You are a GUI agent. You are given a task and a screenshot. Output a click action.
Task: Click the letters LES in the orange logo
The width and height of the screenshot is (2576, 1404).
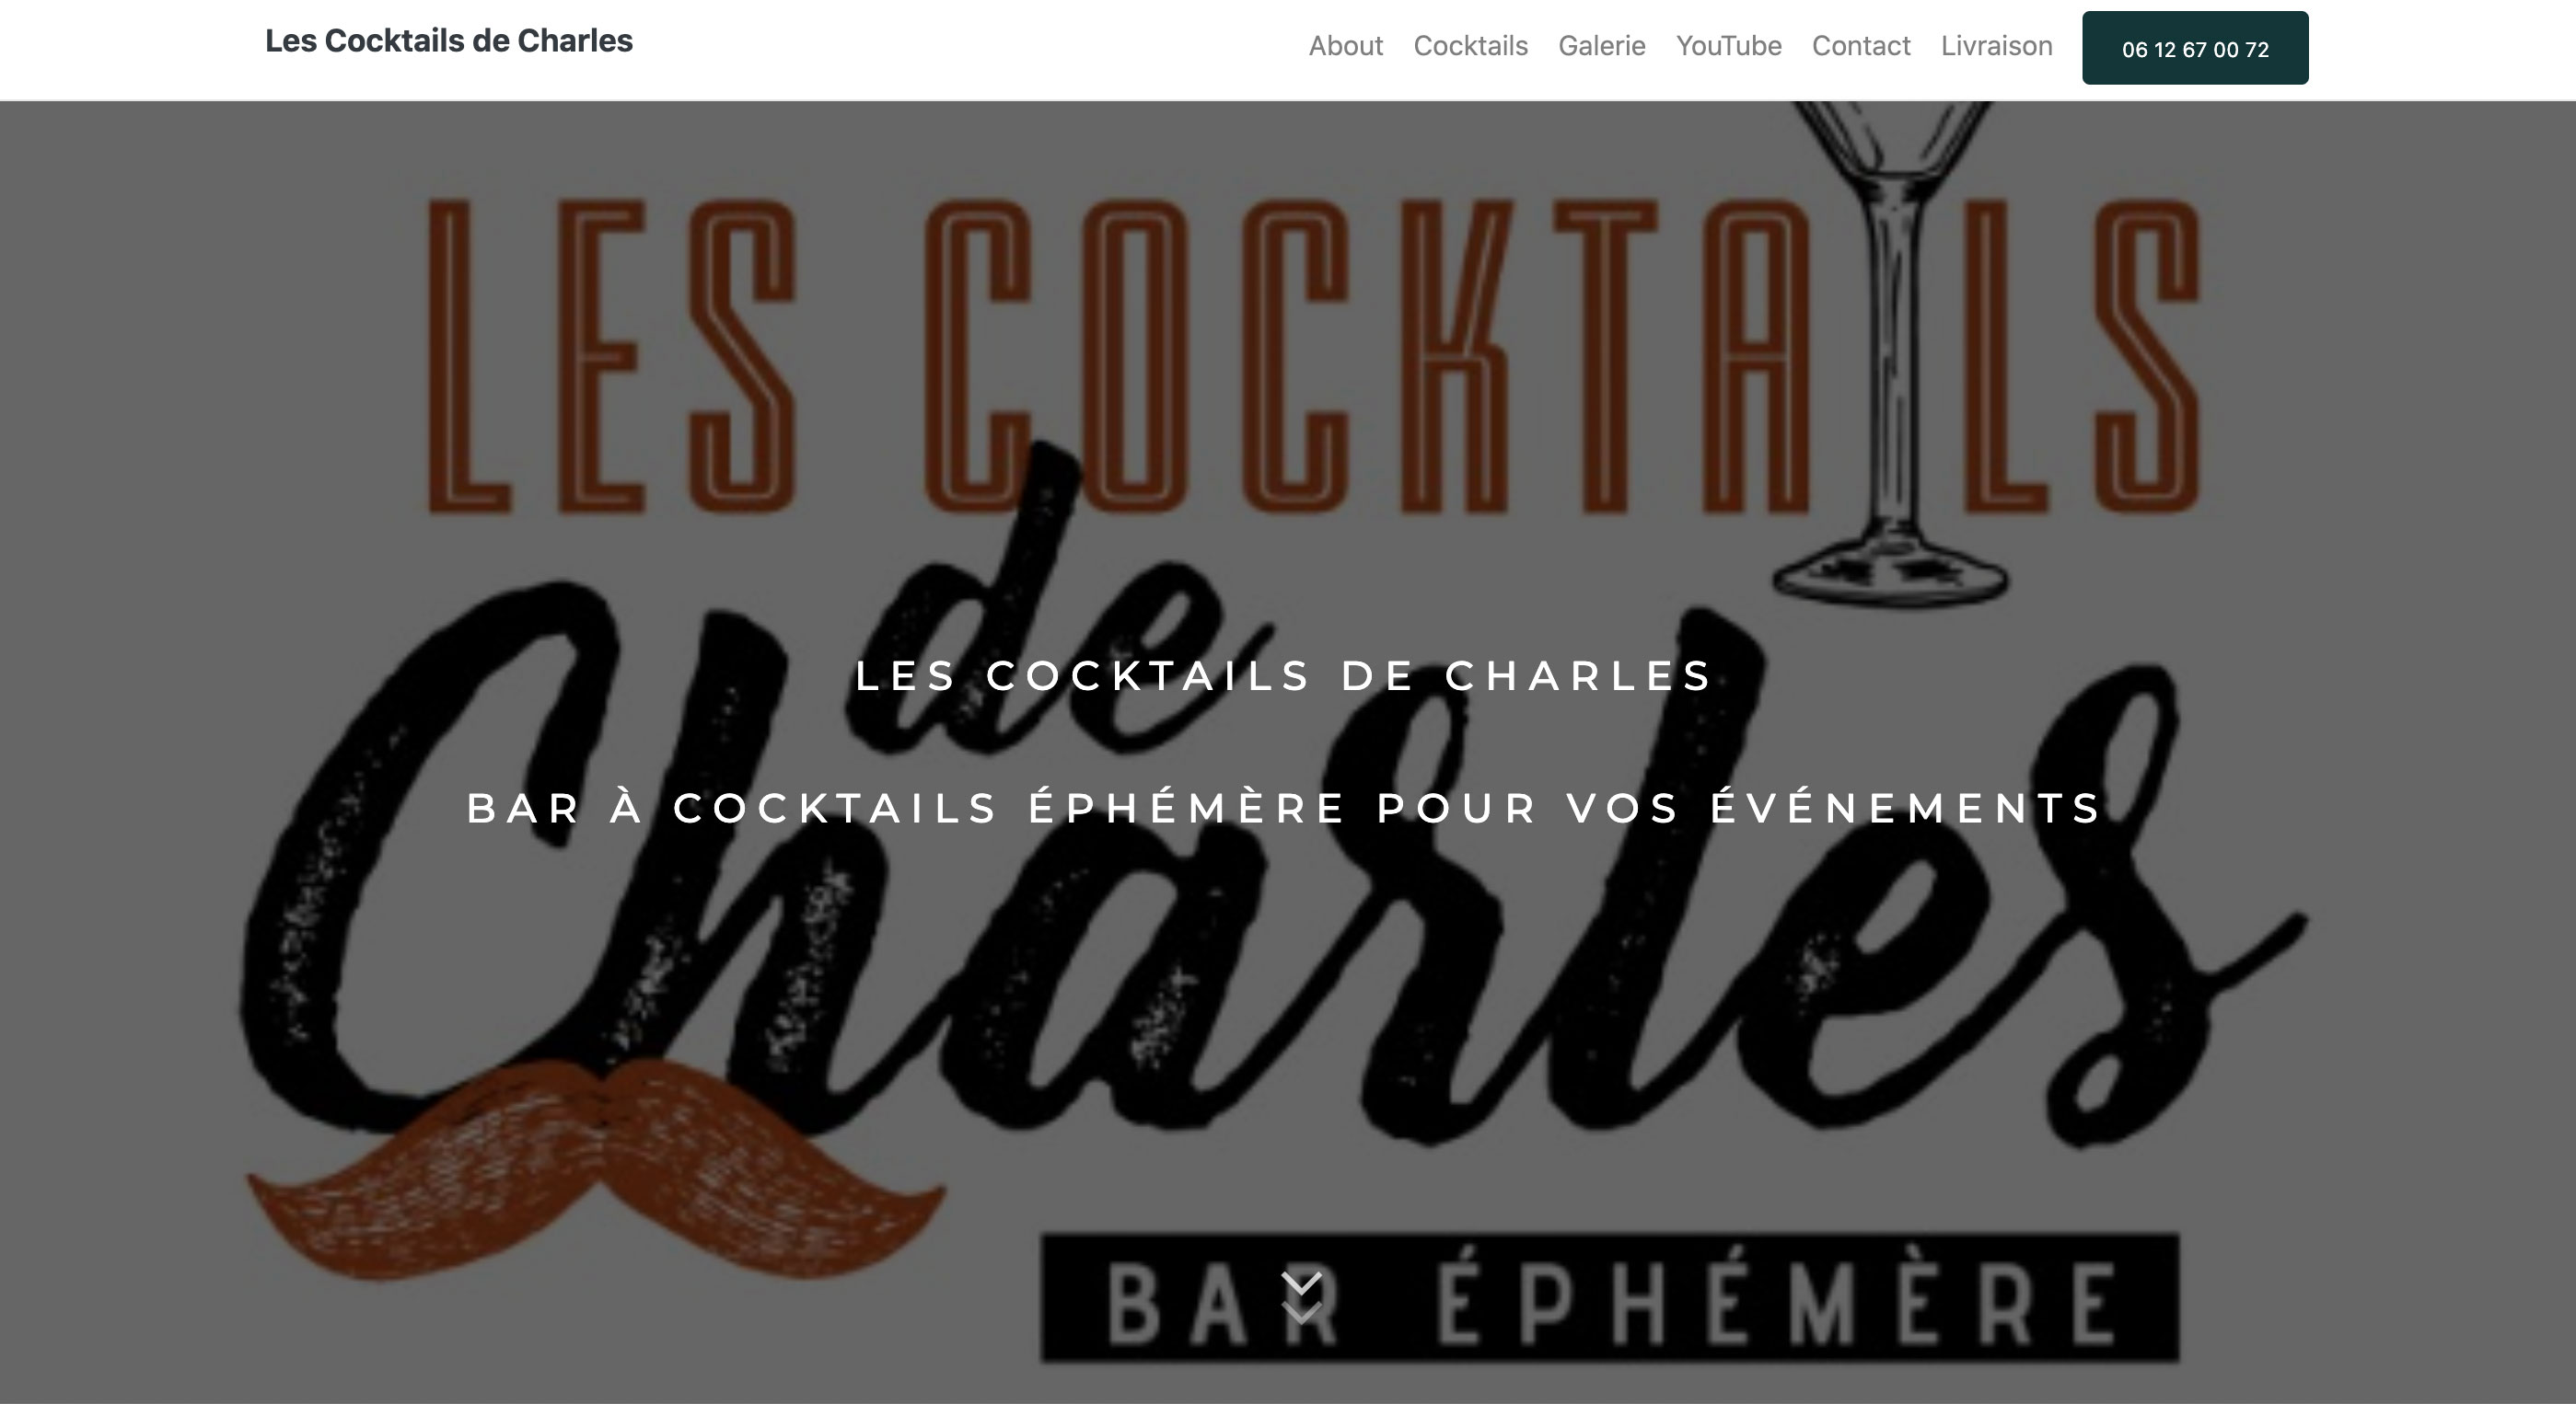point(612,356)
